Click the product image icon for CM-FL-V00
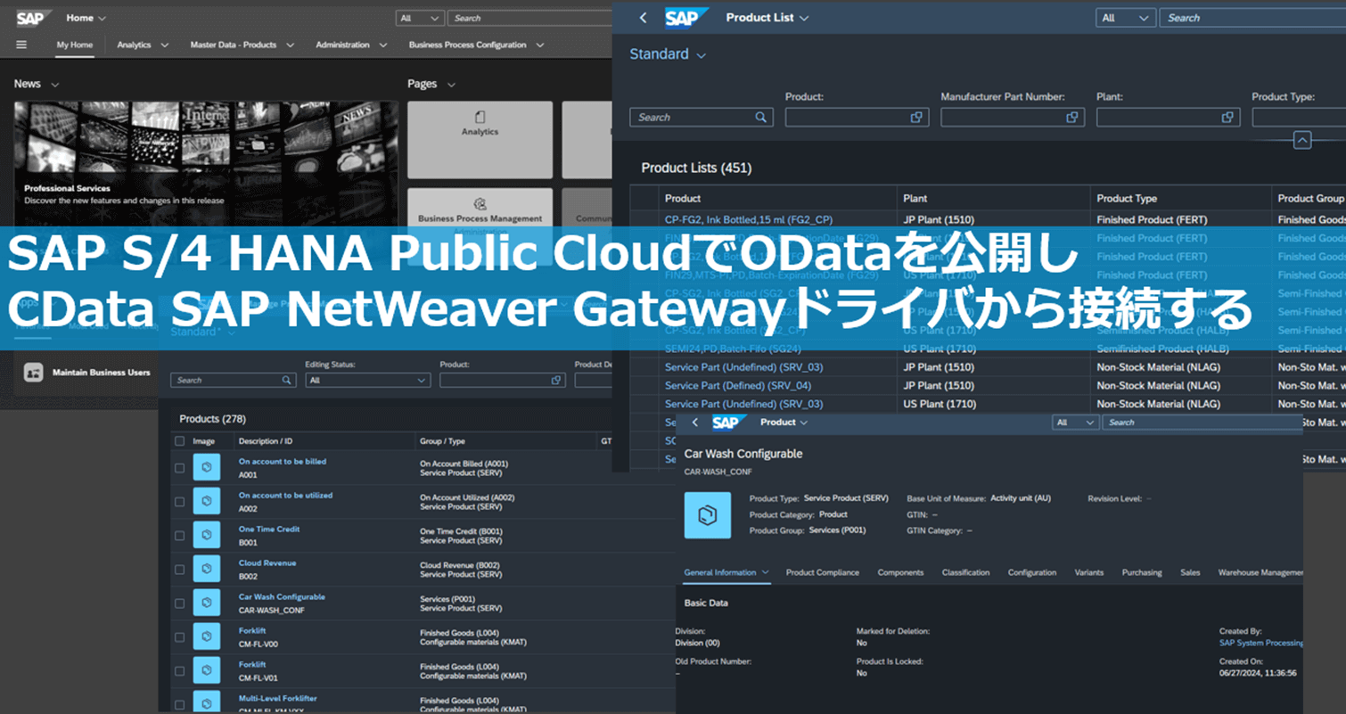The height and width of the screenshot is (714, 1346). pyautogui.click(x=207, y=636)
